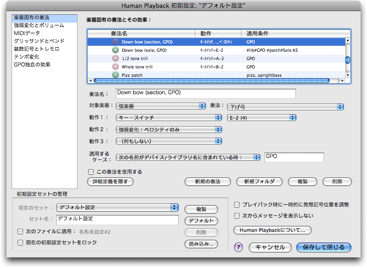Open 動作2 dropdown 強弱変化:ベロシティのみ
The width and height of the screenshot is (367, 268).
(x=169, y=129)
